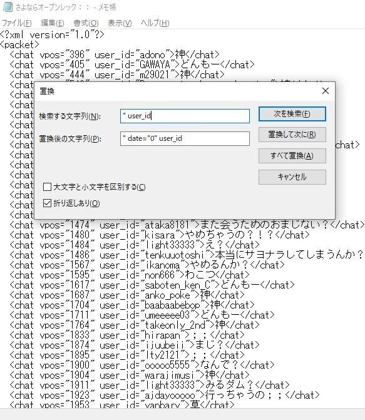Click the line with user_id="vanbary"

pyautogui.click(x=122, y=404)
